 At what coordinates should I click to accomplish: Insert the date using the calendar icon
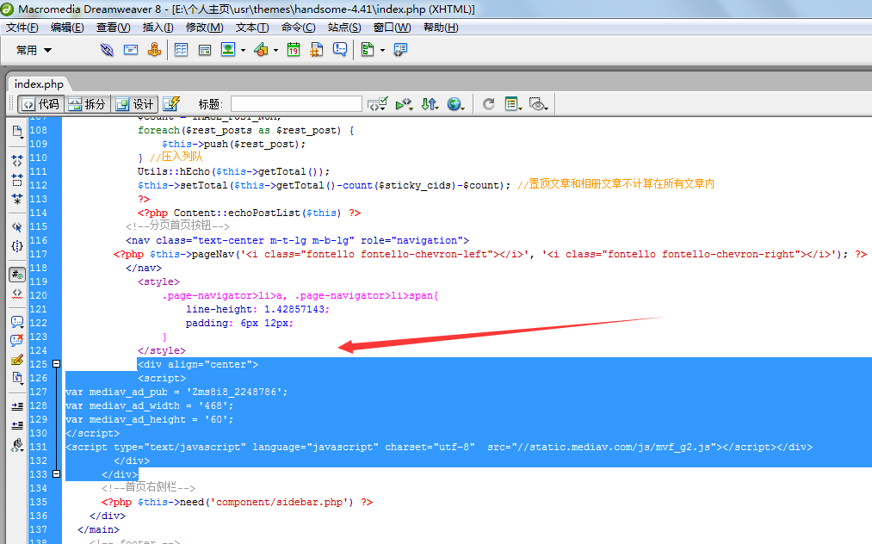coord(294,50)
